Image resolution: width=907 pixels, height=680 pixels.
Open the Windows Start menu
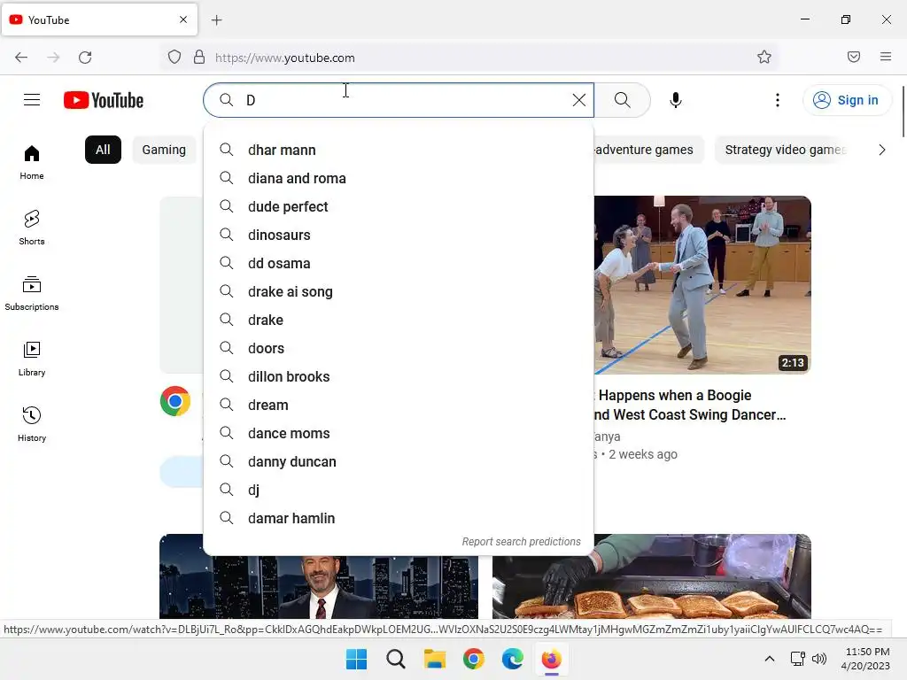356,659
